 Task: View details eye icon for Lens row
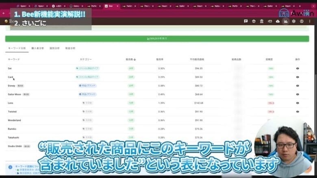[x=297, y=103]
